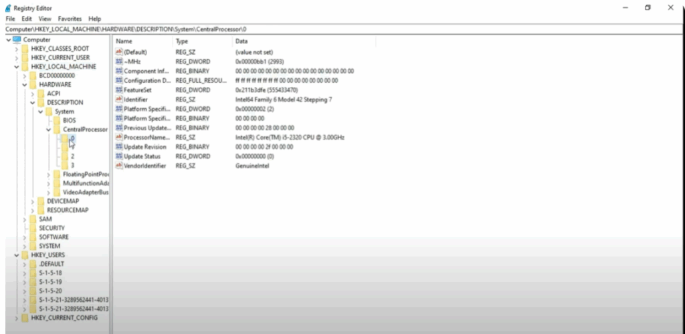Viewport: 685px width, 334px height.
Task: Select the FloatingPointProcessor key
Action: (x=86, y=174)
